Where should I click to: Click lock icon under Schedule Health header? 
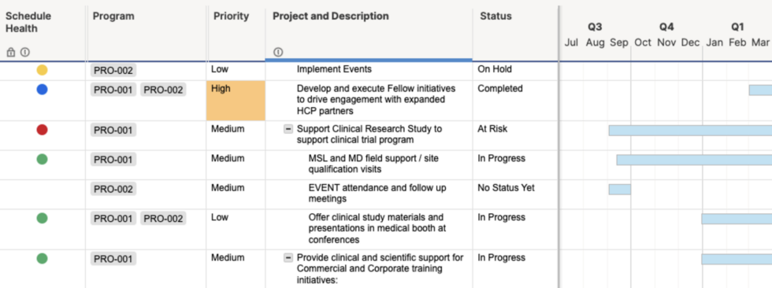pyautogui.click(x=11, y=52)
